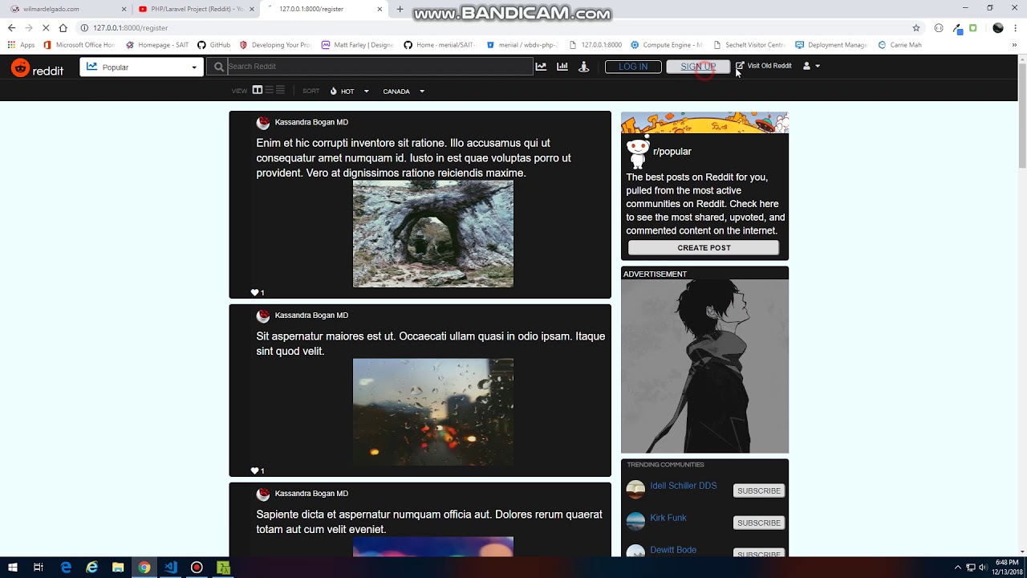1027x578 pixels.
Task: Click the r/popular snoo icon
Action: coord(637,151)
